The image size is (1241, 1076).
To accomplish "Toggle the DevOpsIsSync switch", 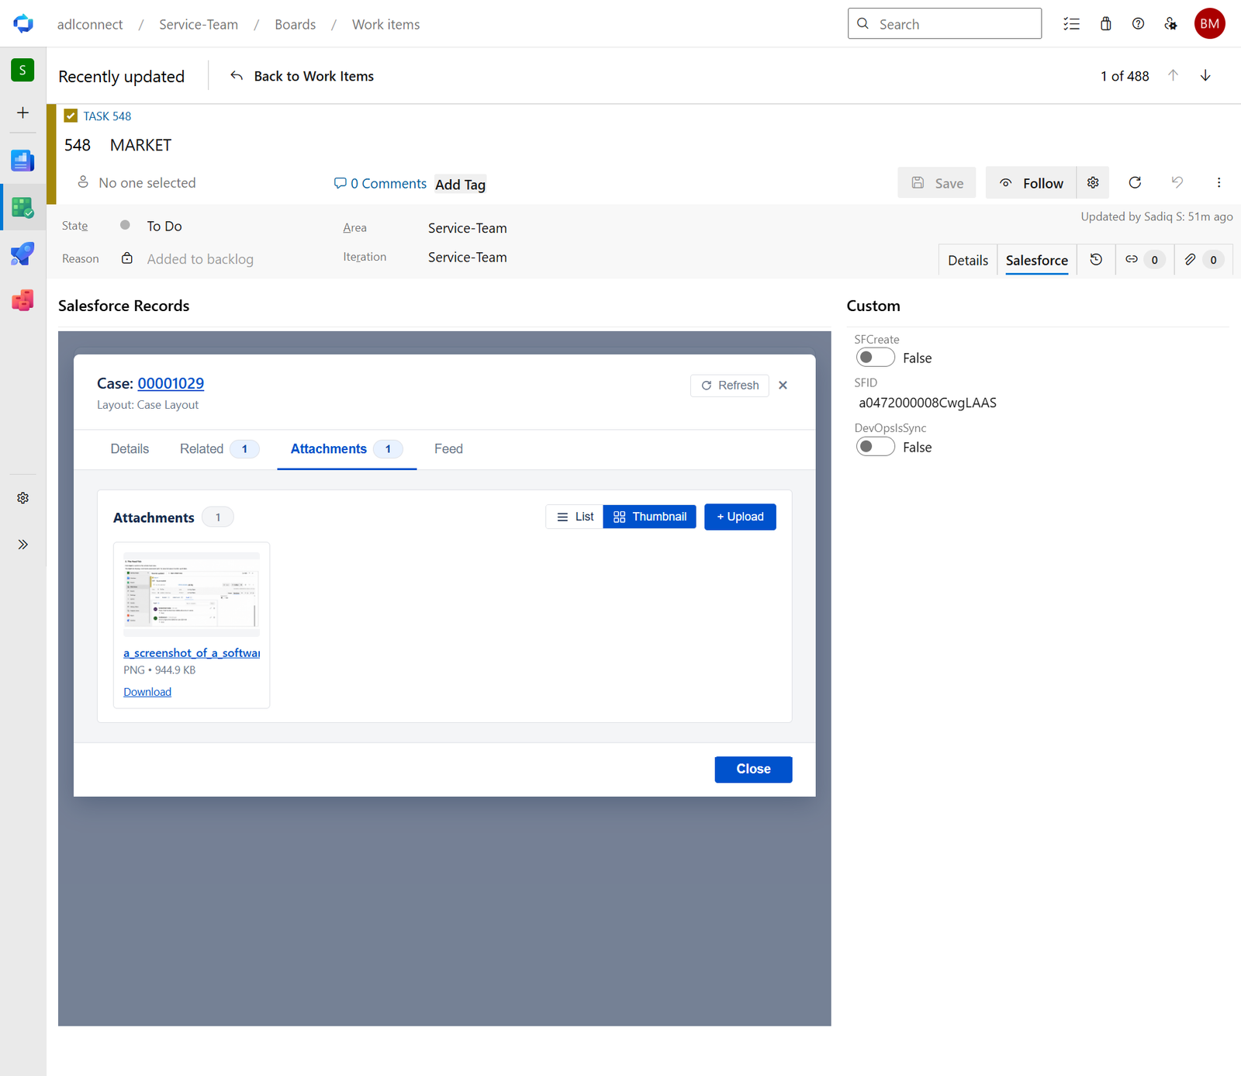I will (x=875, y=447).
